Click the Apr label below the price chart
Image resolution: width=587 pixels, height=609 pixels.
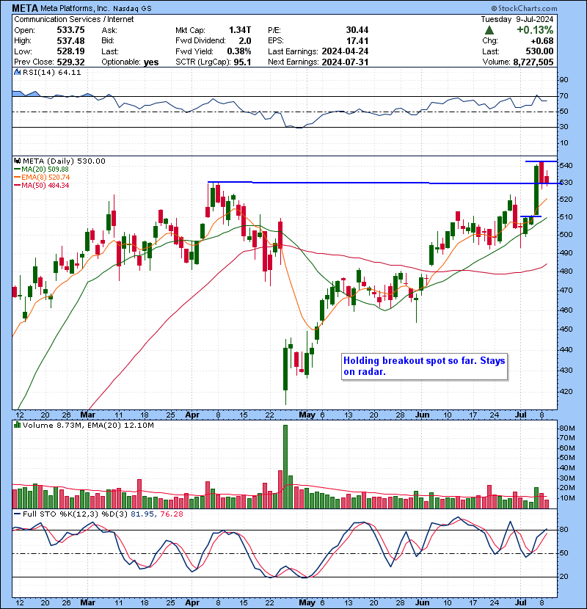[x=192, y=415]
